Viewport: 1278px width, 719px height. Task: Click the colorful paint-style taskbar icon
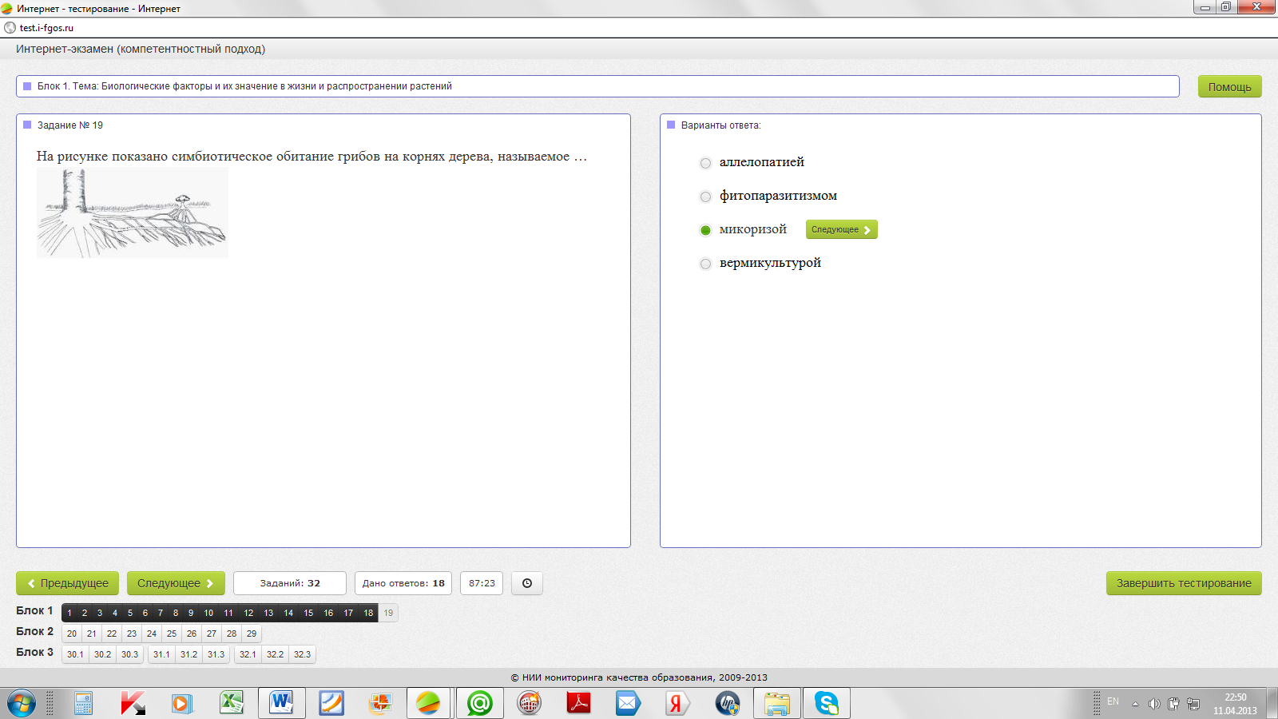pos(380,703)
